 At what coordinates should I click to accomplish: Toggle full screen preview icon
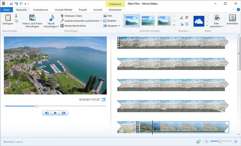point(104,100)
